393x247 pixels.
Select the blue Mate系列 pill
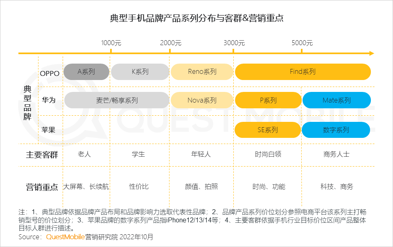[337, 101]
